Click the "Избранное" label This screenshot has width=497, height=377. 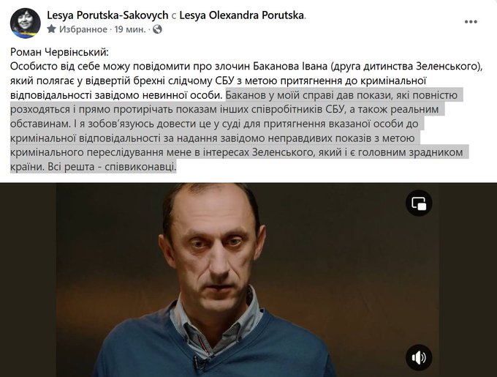(83, 29)
